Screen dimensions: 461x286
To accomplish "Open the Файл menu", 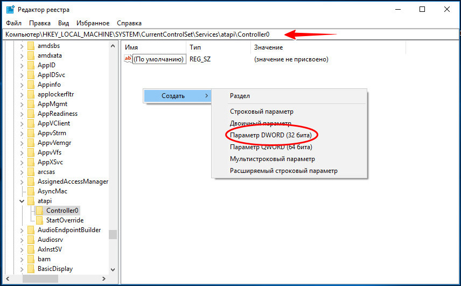I will coord(13,23).
